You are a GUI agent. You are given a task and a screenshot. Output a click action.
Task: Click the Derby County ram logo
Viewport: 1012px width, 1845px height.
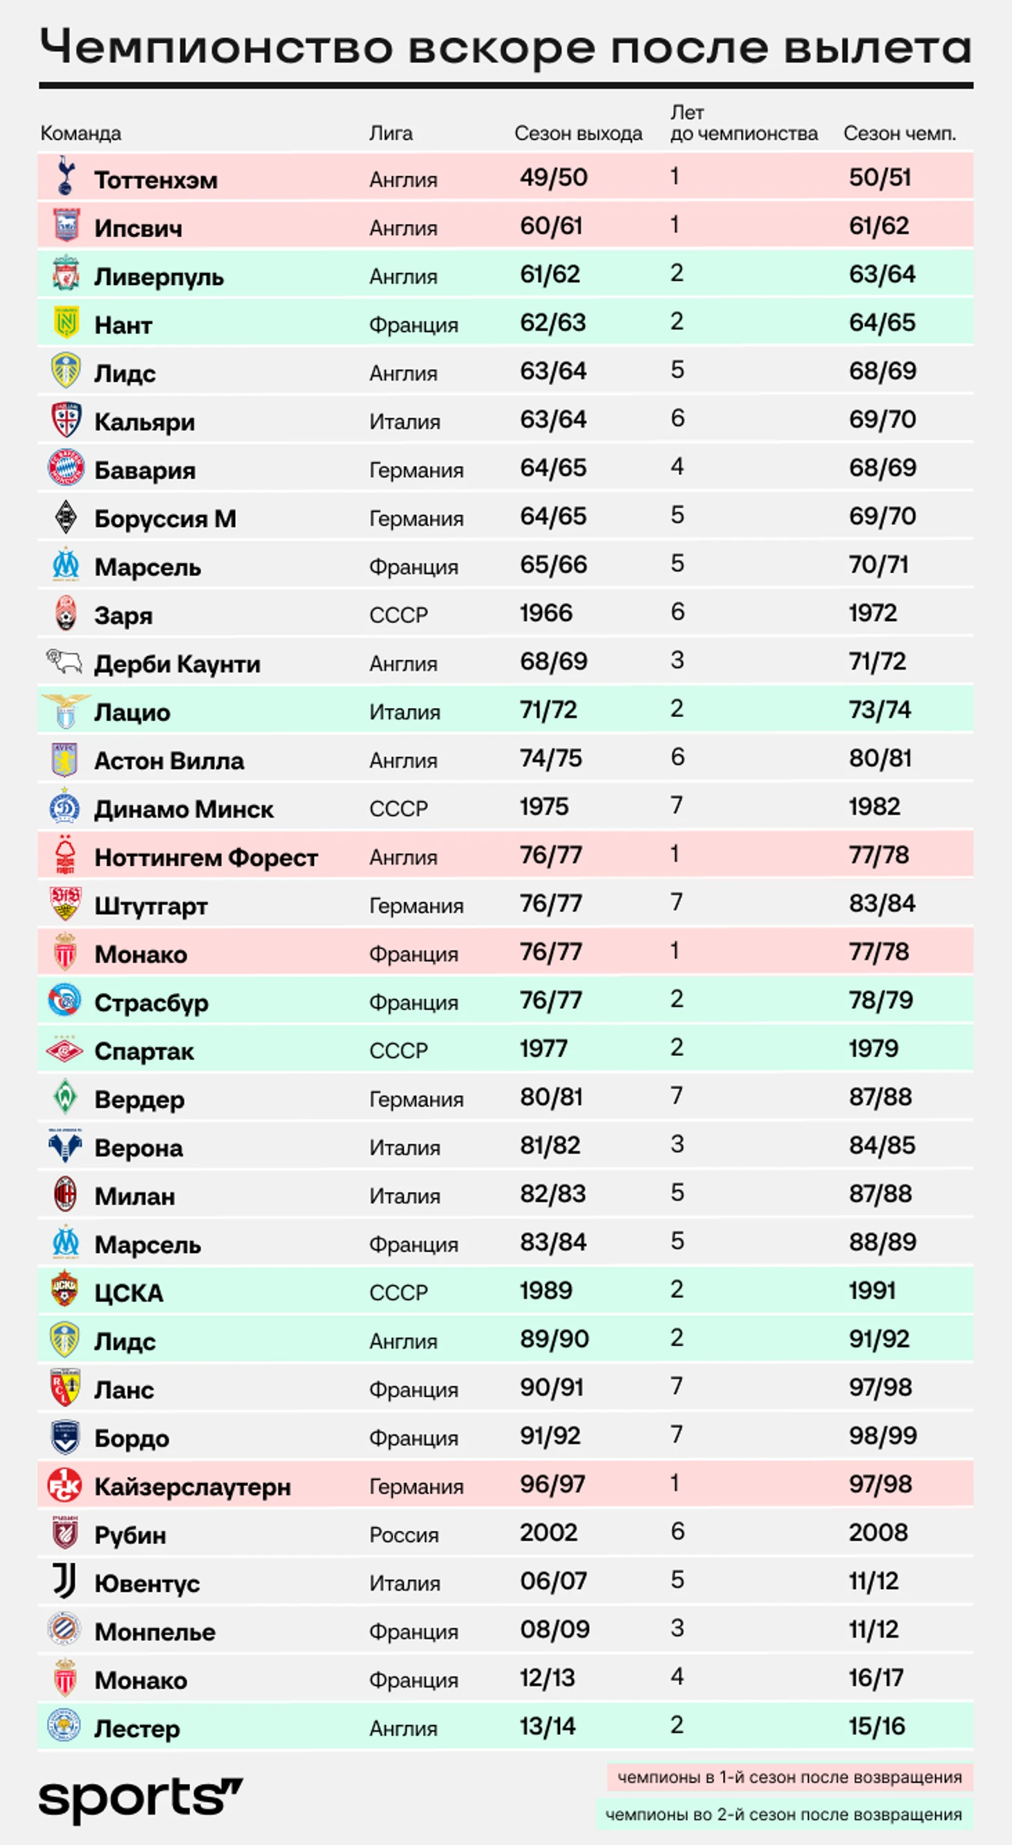(x=65, y=661)
